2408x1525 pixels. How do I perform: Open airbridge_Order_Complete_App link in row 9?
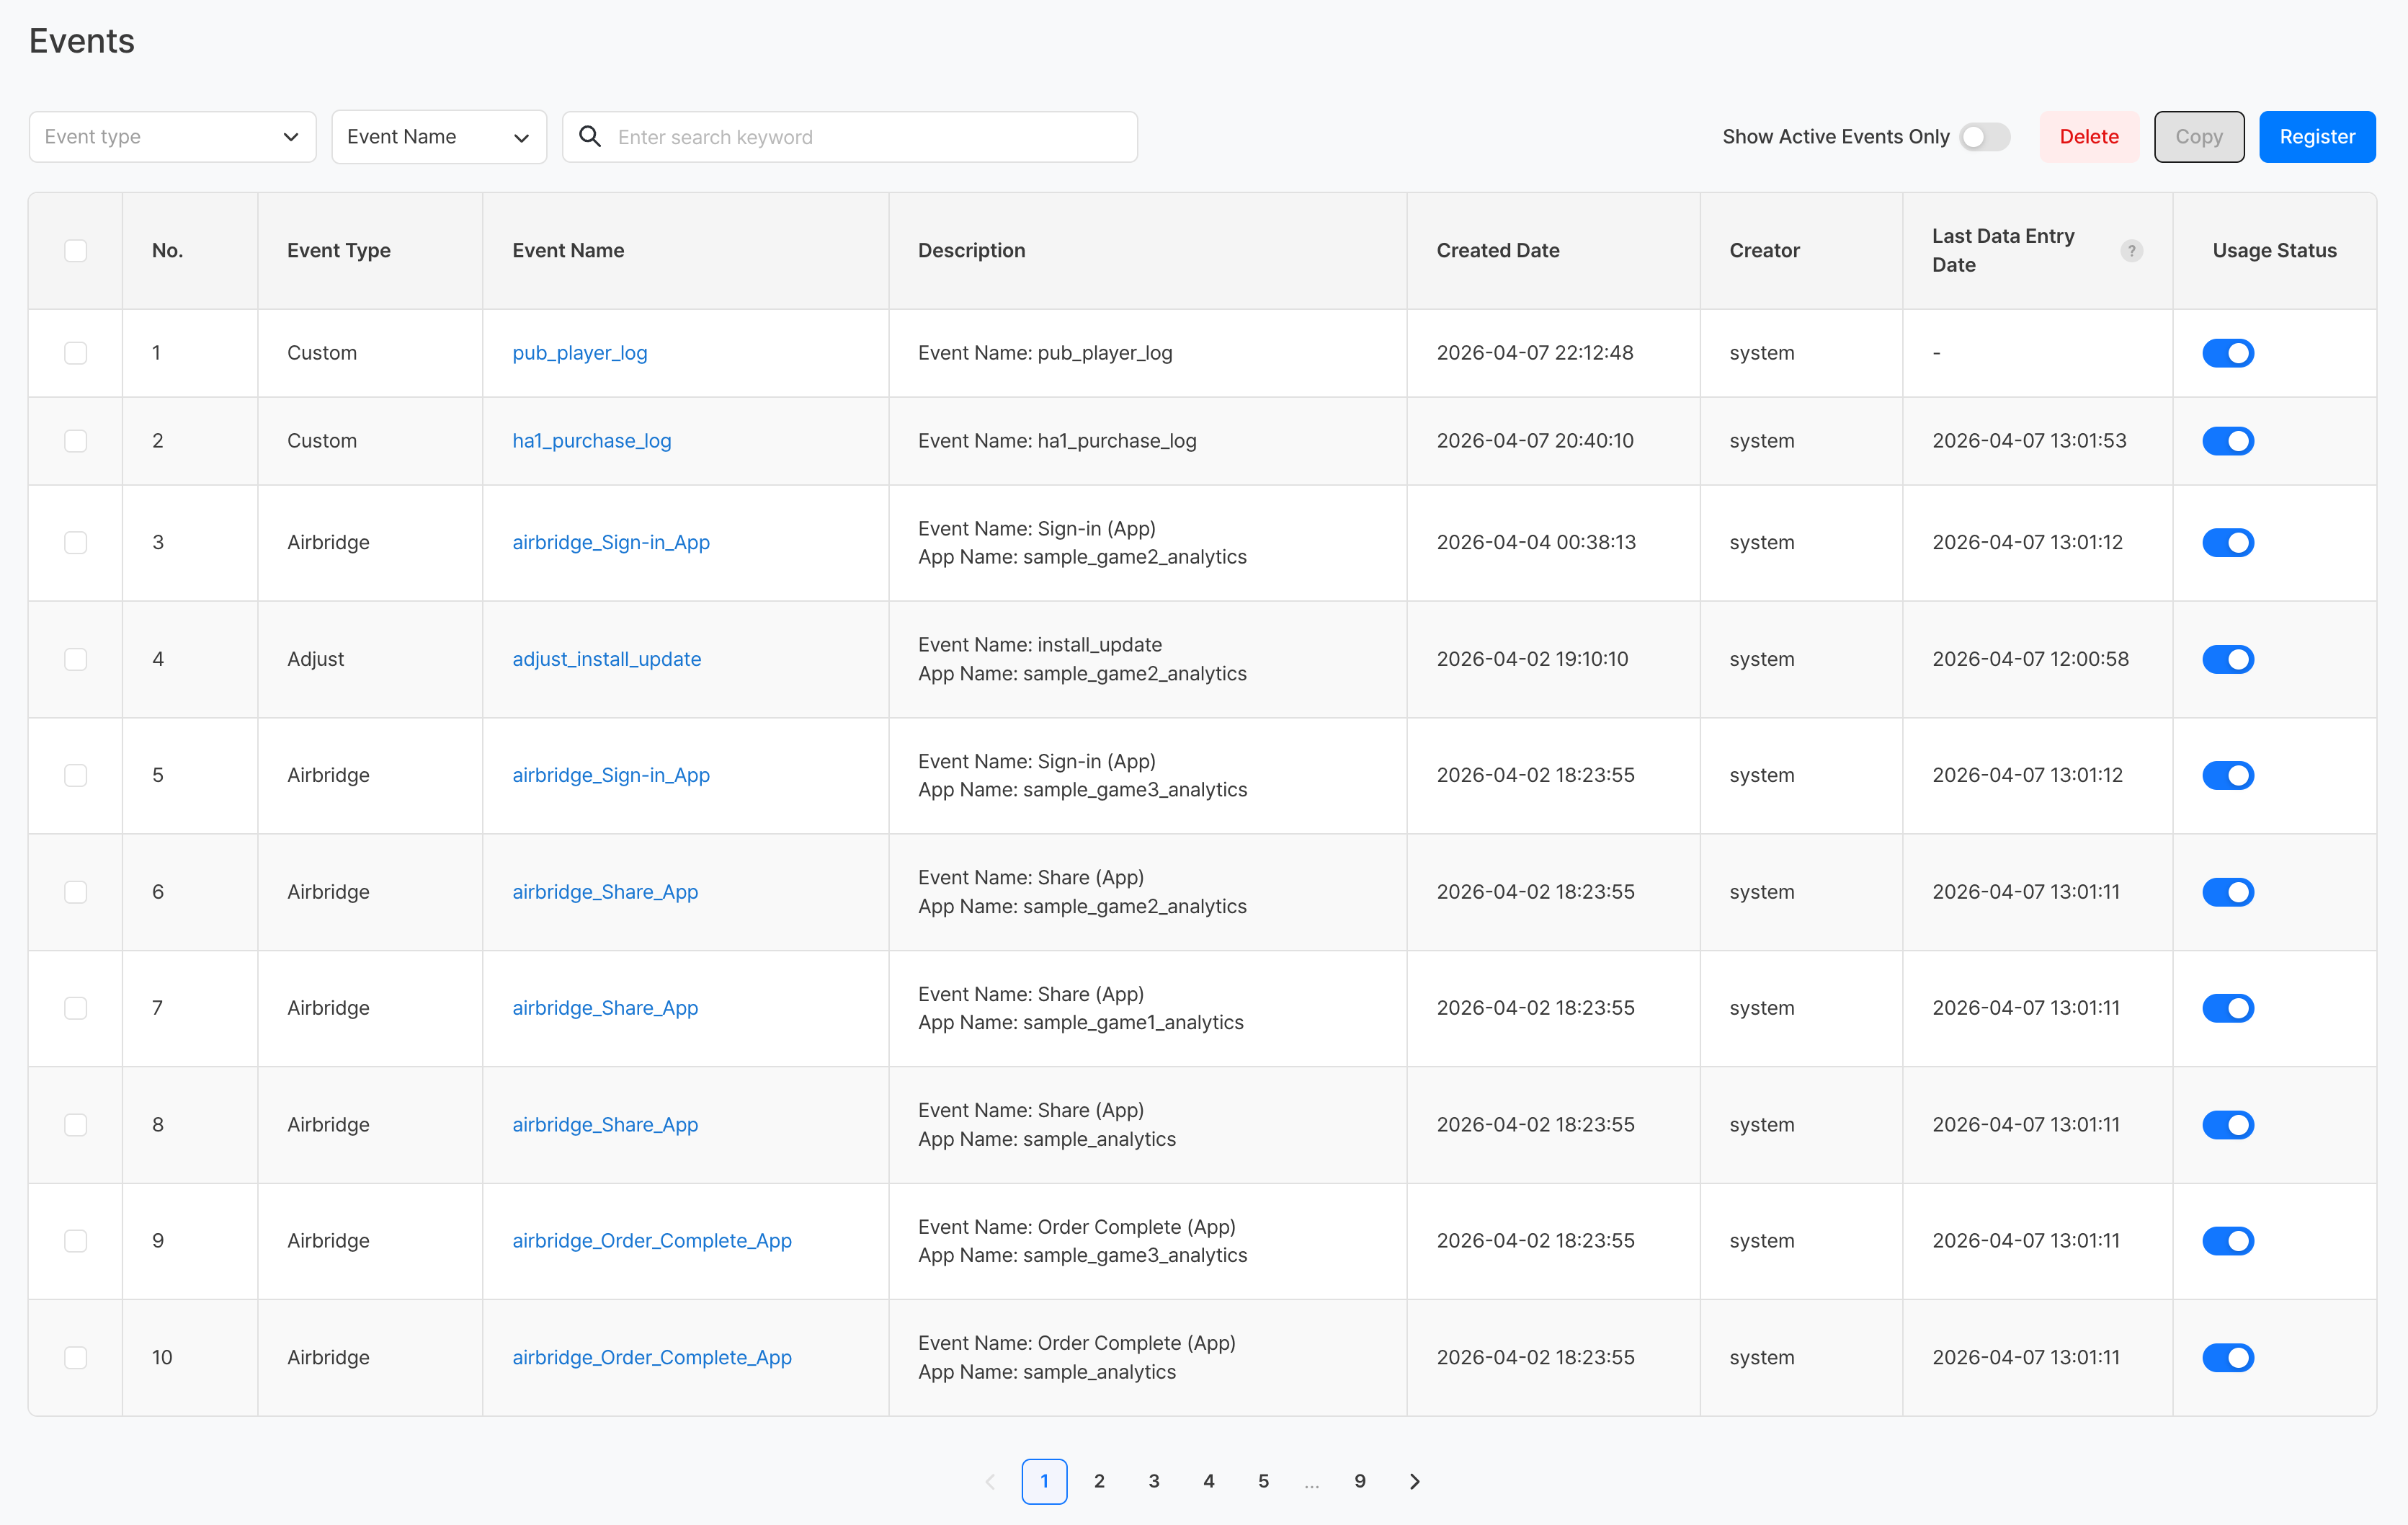(x=651, y=1240)
